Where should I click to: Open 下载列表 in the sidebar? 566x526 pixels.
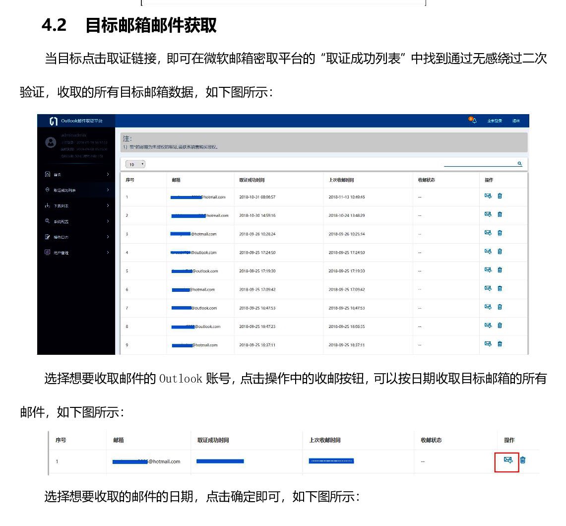61,206
